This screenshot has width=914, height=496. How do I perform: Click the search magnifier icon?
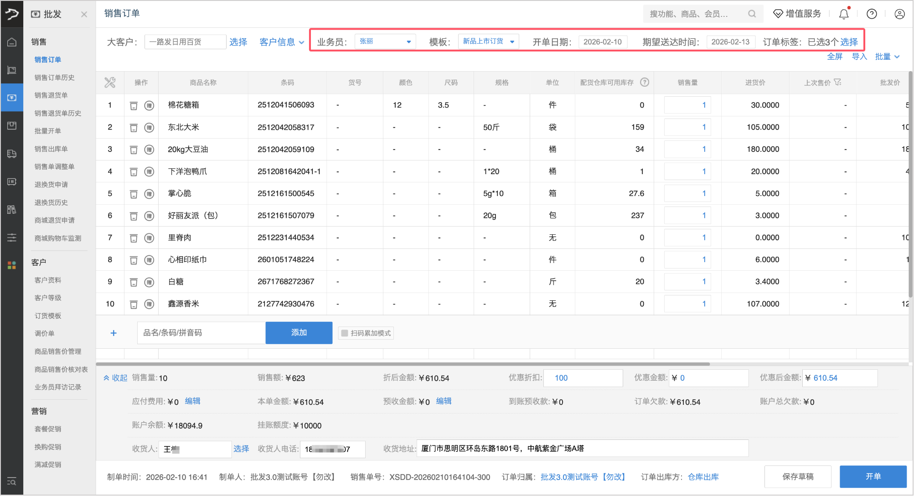(x=752, y=14)
